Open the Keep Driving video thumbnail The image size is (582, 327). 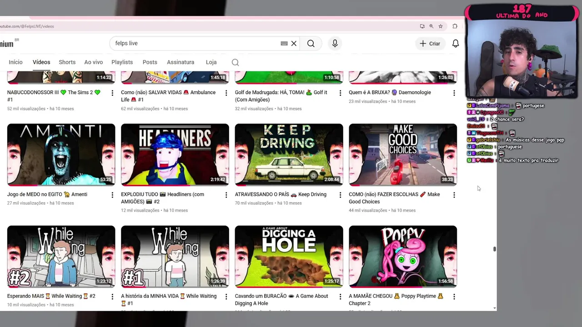click(289, 154)
